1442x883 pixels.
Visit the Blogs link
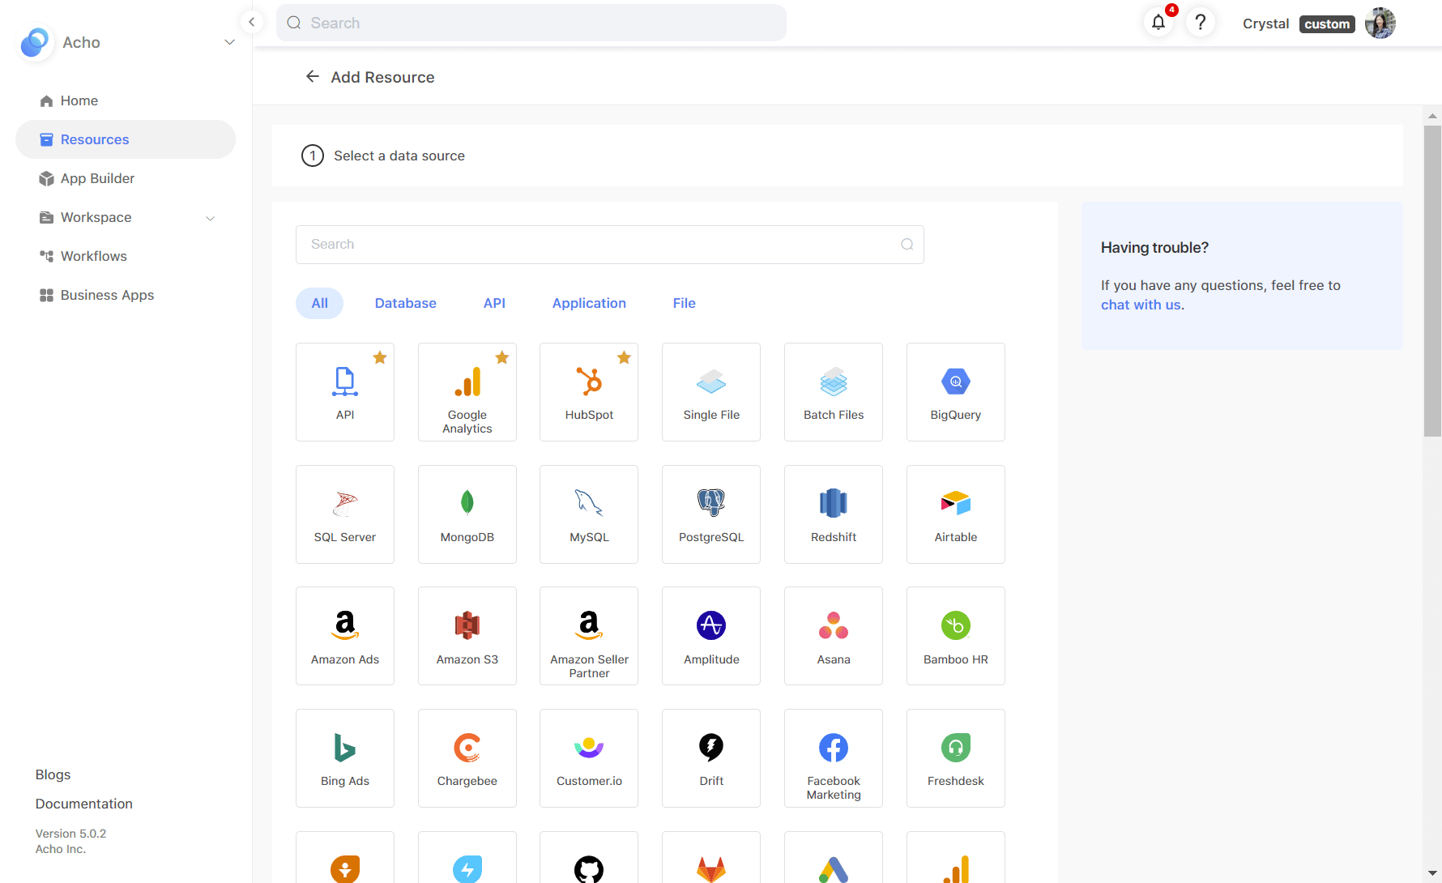tap(53, 774)
